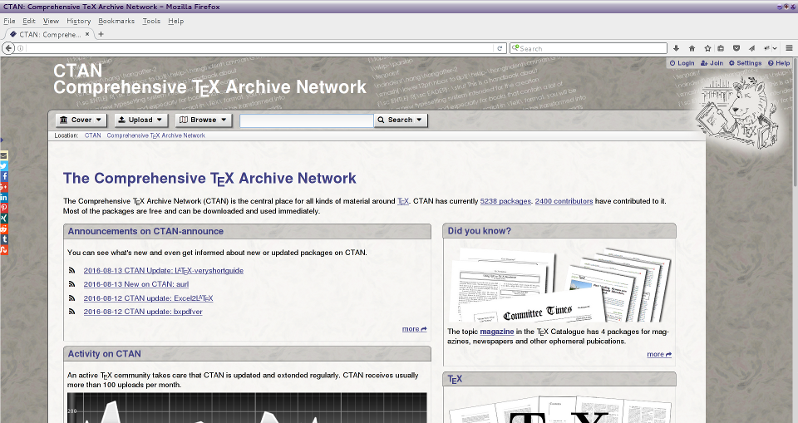
Task: Click the Firefox Search box
Action: coord(589,48)
